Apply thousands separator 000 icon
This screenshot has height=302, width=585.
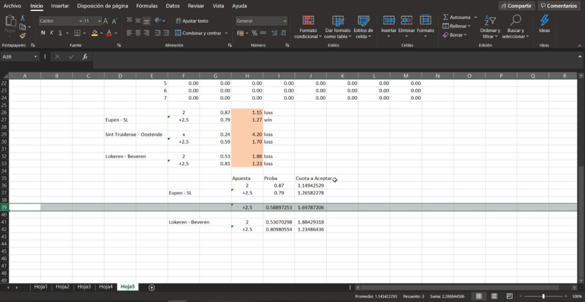(263, 33)
